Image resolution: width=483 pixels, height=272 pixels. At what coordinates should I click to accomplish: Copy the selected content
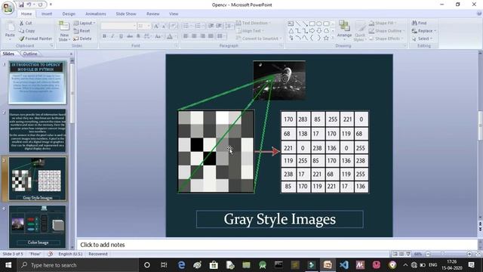tap(27, 31)
